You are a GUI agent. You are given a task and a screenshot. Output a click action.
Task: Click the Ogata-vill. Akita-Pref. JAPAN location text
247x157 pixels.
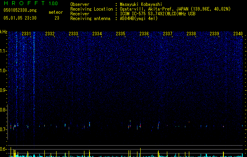[175, 9]
